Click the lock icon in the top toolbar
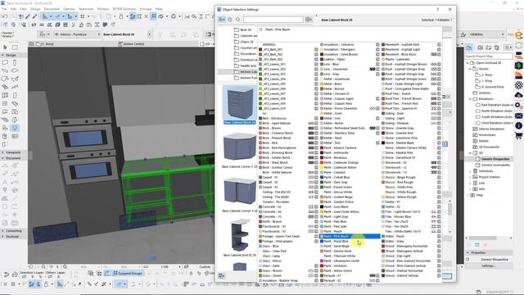 click(121, 16)
